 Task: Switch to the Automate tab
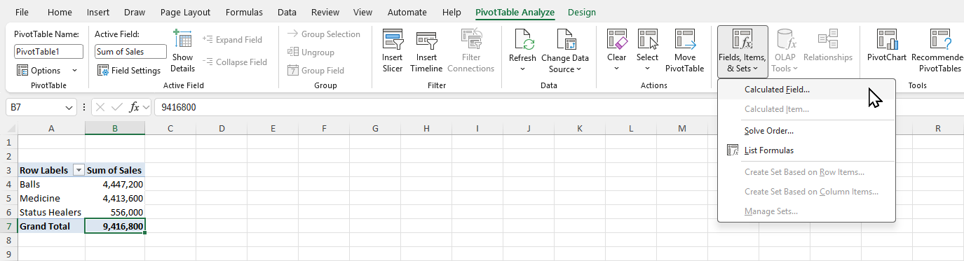(407, 12)
